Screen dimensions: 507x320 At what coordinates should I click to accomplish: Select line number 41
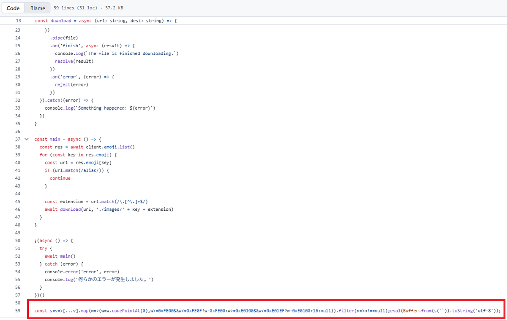(x=18, y=170)
